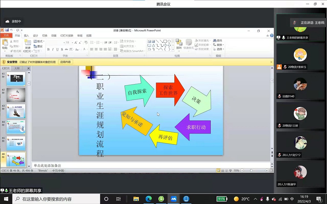Switch to the Insert (插入) ribbon tab

[x=26, y=36]
